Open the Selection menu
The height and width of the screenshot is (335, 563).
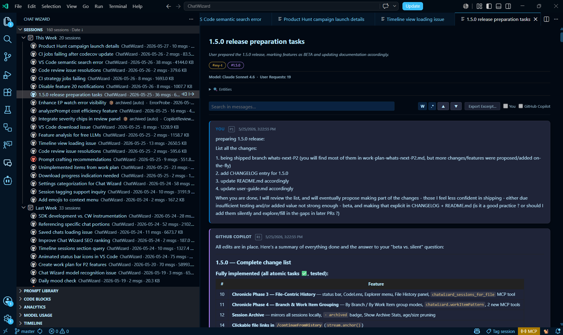tap(51, 6)
